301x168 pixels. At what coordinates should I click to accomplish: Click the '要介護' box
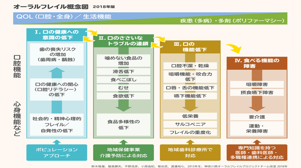tap(257, 117)
